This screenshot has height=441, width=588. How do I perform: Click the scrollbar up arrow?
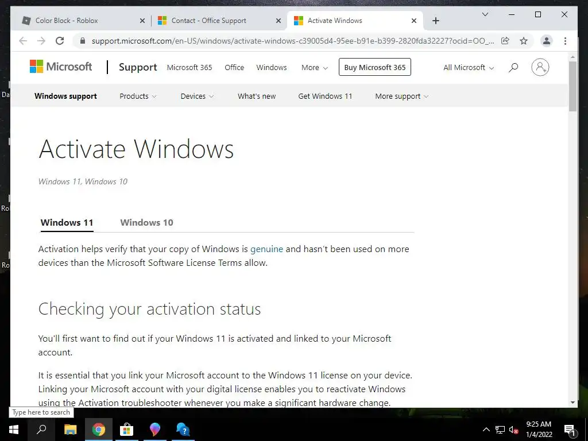(572, 57)
